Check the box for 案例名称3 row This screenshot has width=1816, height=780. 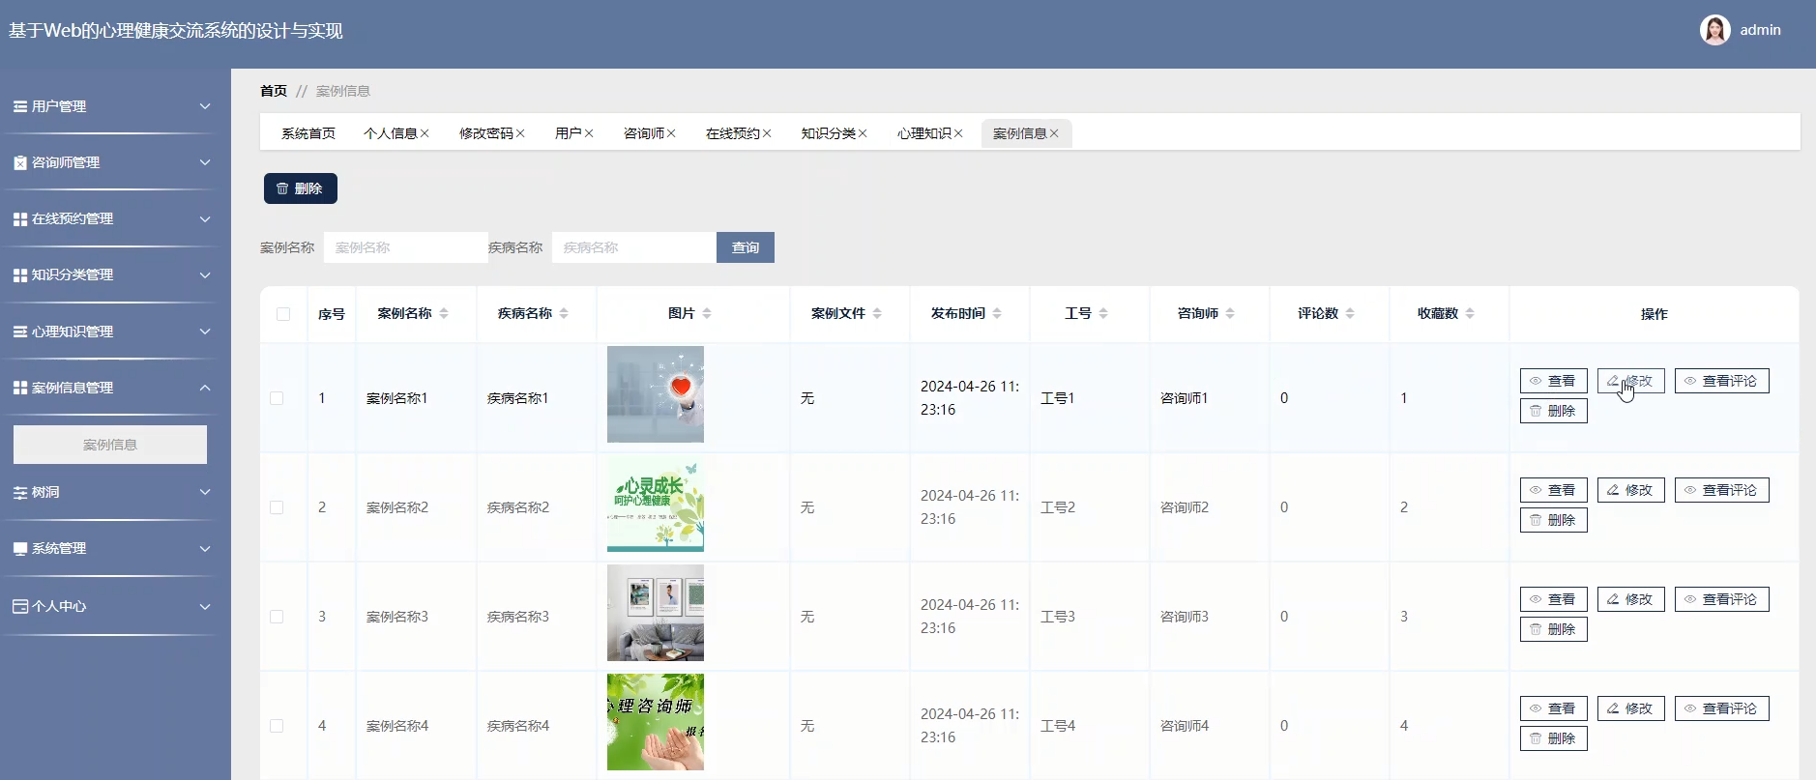pos(277,617)
